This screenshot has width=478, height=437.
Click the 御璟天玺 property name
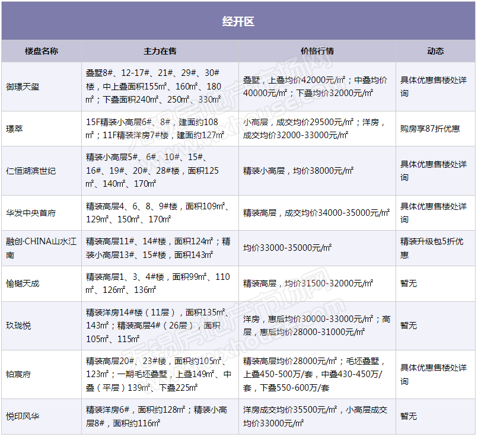tap(23, 87)
